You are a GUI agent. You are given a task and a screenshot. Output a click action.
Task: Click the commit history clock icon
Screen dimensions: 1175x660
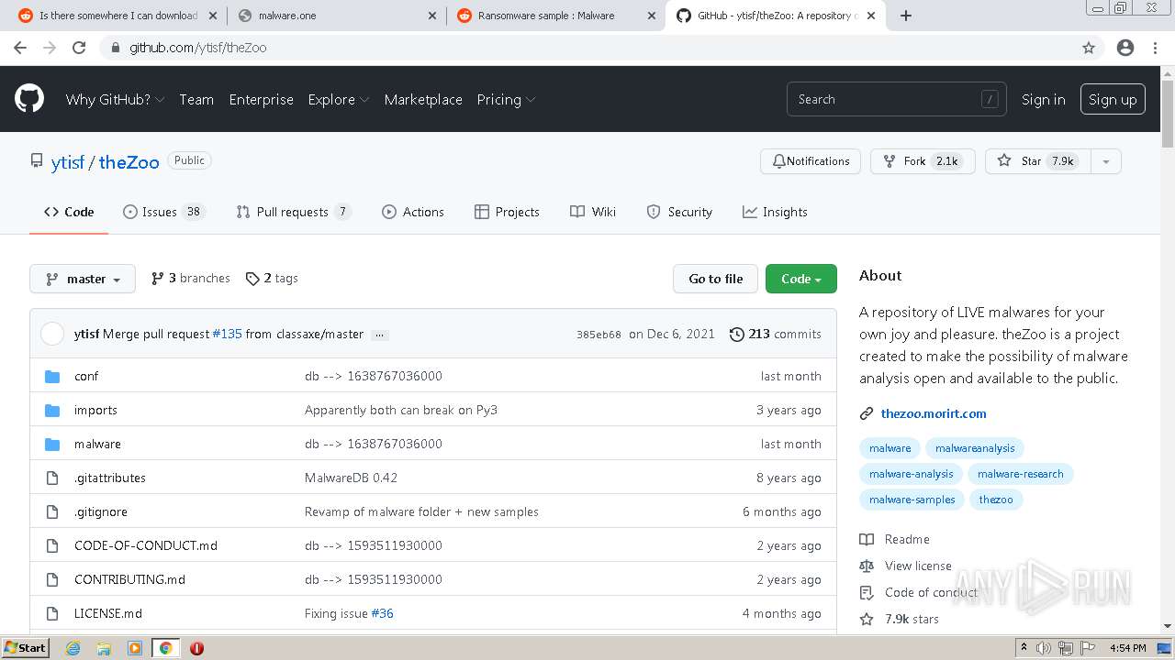pos(736,334)
